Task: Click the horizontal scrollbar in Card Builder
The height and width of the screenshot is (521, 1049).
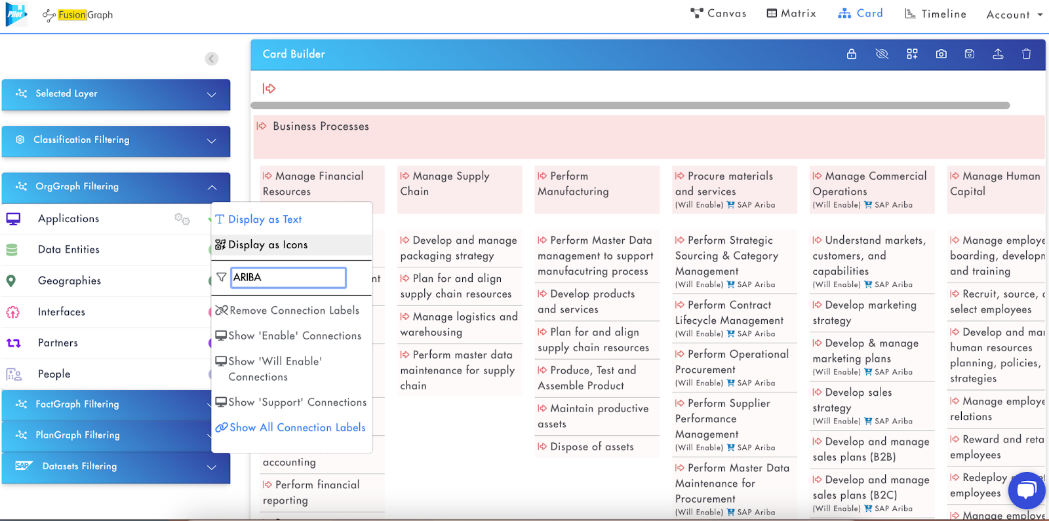Action: coord(630,106)
